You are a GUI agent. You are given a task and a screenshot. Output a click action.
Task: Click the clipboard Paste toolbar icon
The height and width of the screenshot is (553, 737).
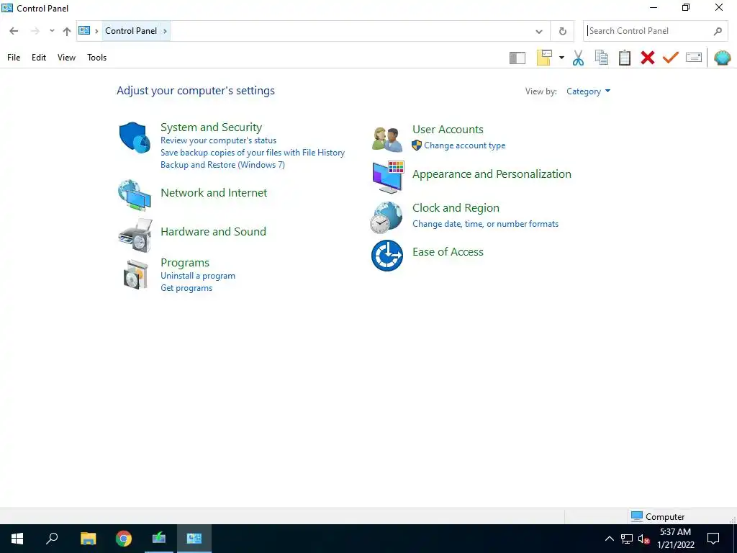[x=625, y=58]
